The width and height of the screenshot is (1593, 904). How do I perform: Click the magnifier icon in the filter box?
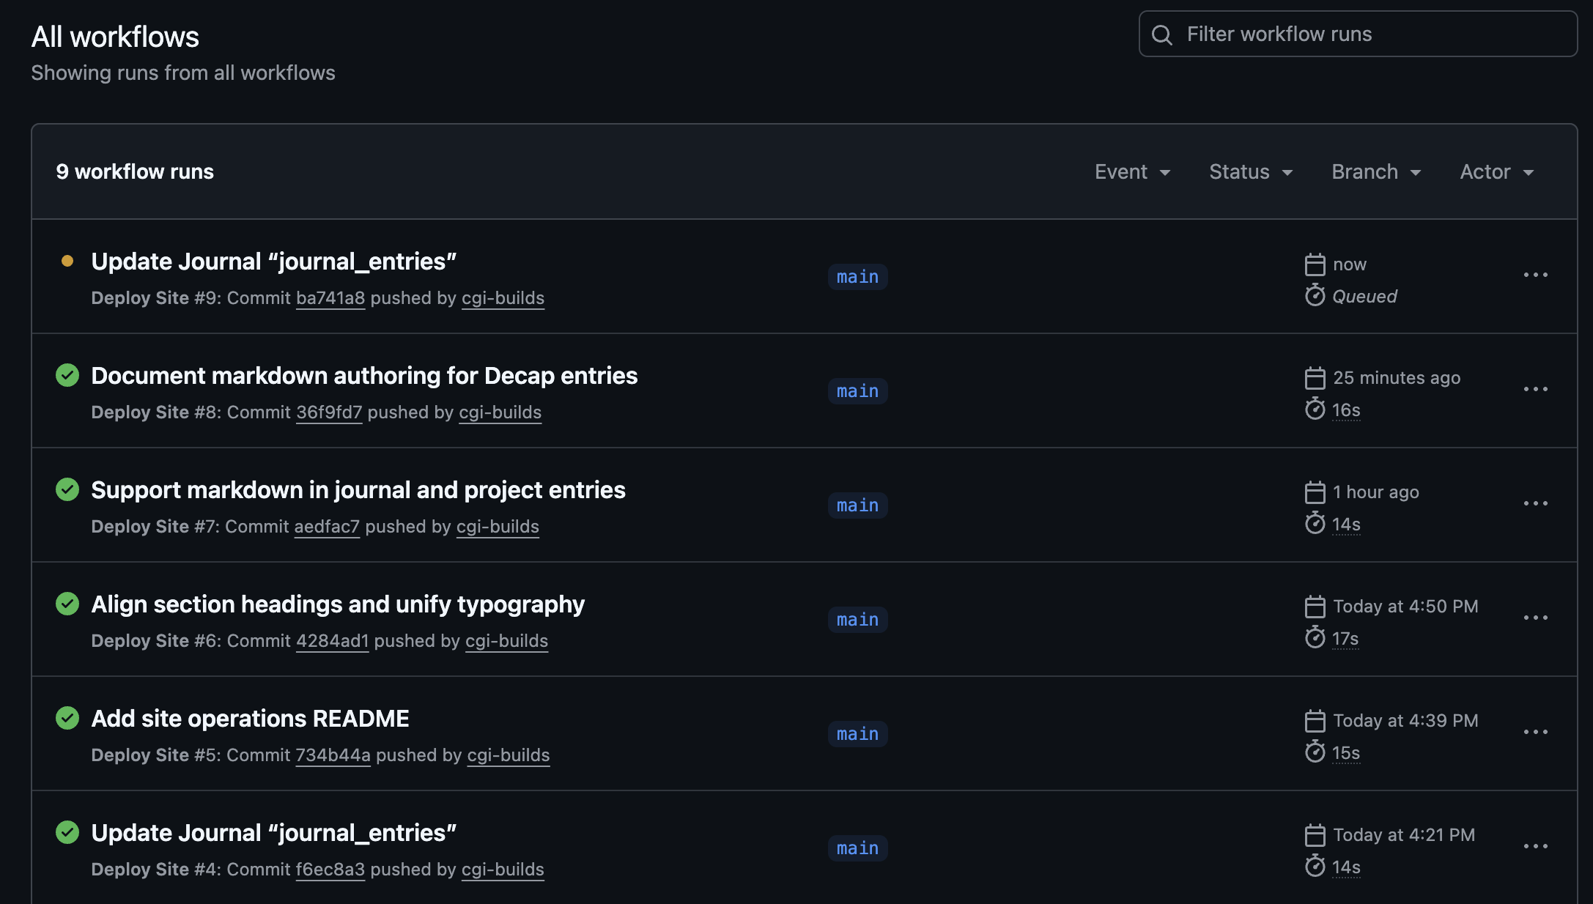(1162, 34)
